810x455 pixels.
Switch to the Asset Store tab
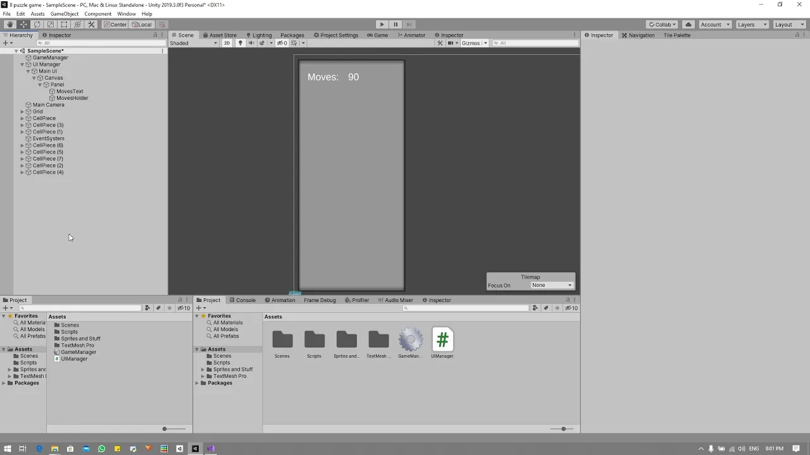click(x=220, y=35)
